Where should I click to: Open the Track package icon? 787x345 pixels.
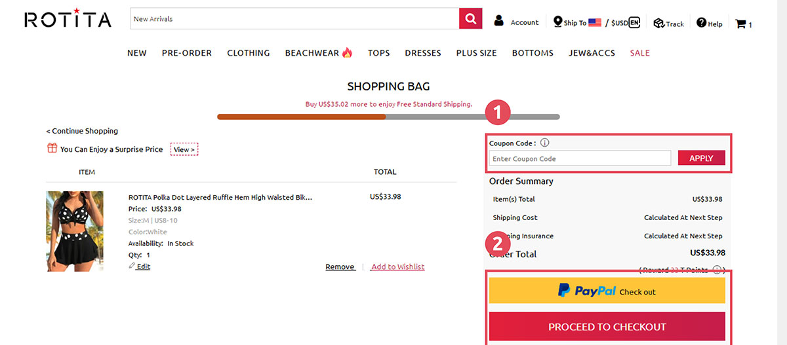point(658,23)
